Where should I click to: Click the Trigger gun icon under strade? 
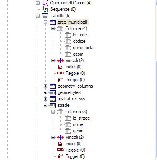click(60, 156)
